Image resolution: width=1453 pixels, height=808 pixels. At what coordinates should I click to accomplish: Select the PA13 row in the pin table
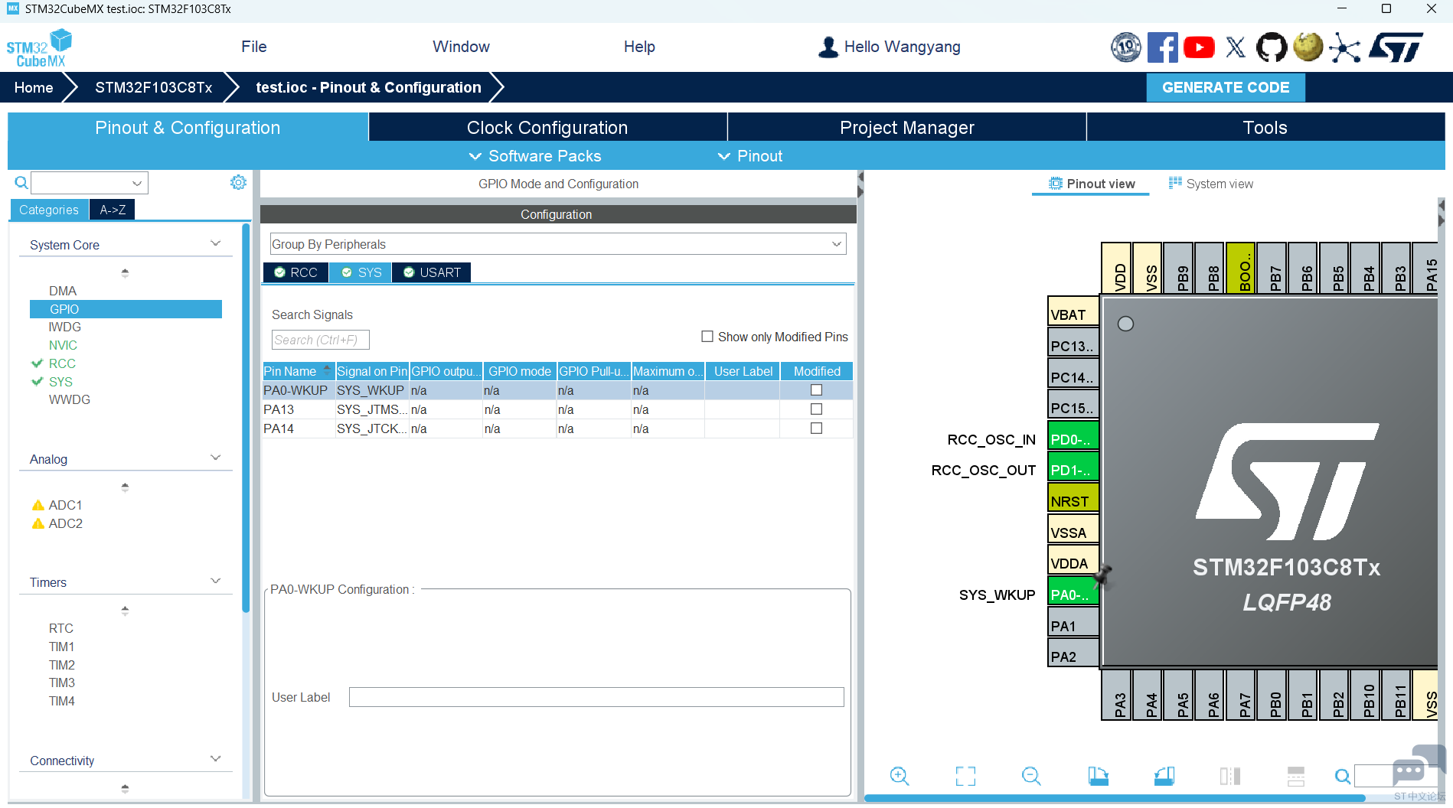(558, 409)
